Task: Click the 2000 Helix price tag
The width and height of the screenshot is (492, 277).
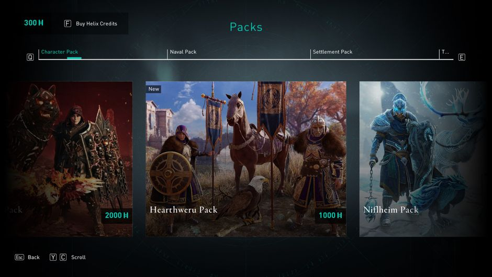Action: coord(117,215)
